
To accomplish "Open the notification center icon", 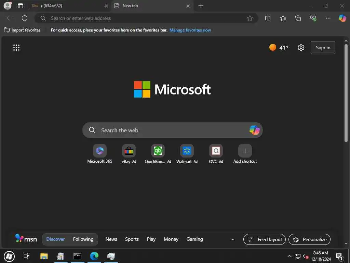I will [339, 256].
